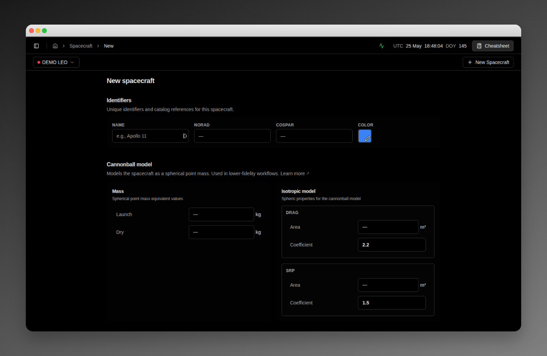Screen dimensions: 547x356
Task: Click the SRP Coefficient field showing 1.5
Action: pyautogui.click(x=392, y=303)
